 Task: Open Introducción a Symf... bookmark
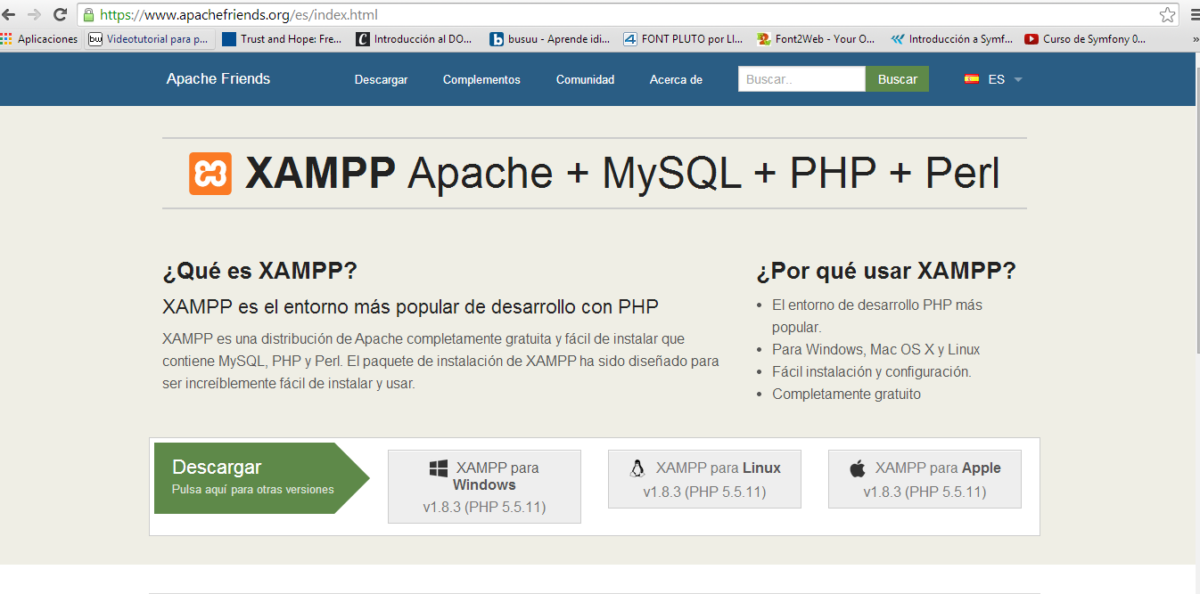951,39
